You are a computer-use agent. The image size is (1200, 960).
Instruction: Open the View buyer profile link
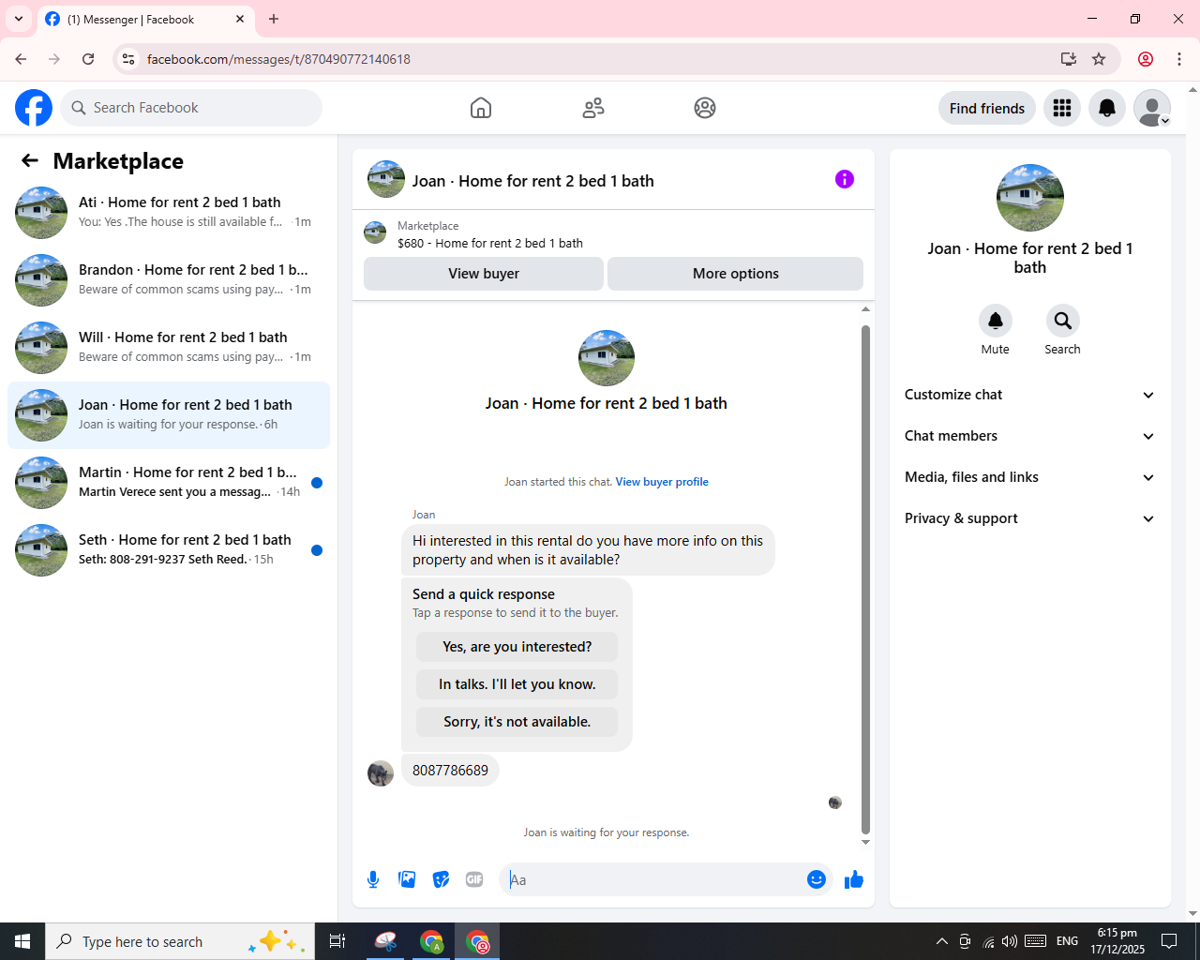tap(662, 482)
